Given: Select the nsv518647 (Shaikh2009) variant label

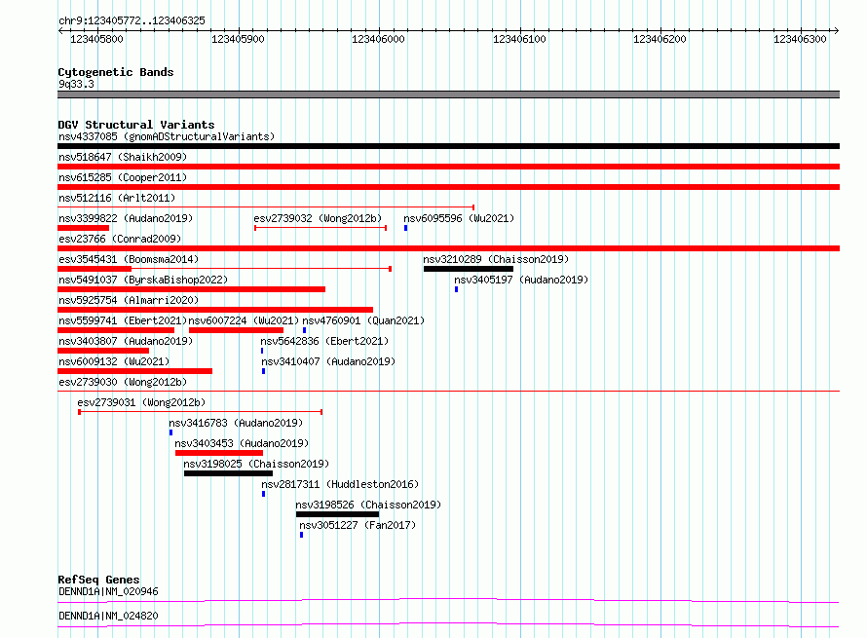Looking at the screenshot, I should tap(123, 157).
